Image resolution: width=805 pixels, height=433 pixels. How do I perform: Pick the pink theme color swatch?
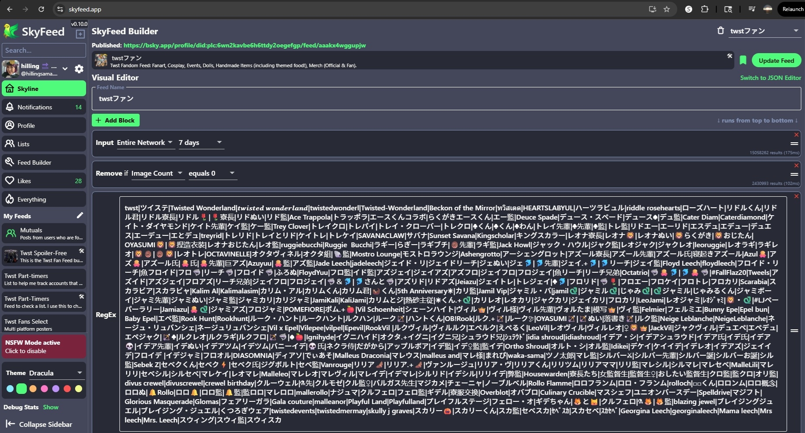point(44,389)
